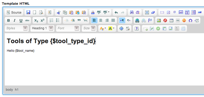Insert a numbered list
The image size is (204, 97).
51,20
